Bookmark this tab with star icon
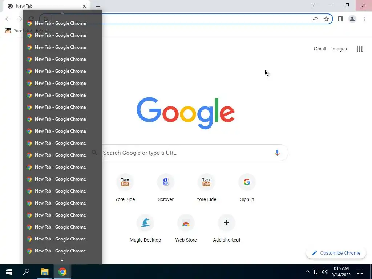 click(326, 19)
